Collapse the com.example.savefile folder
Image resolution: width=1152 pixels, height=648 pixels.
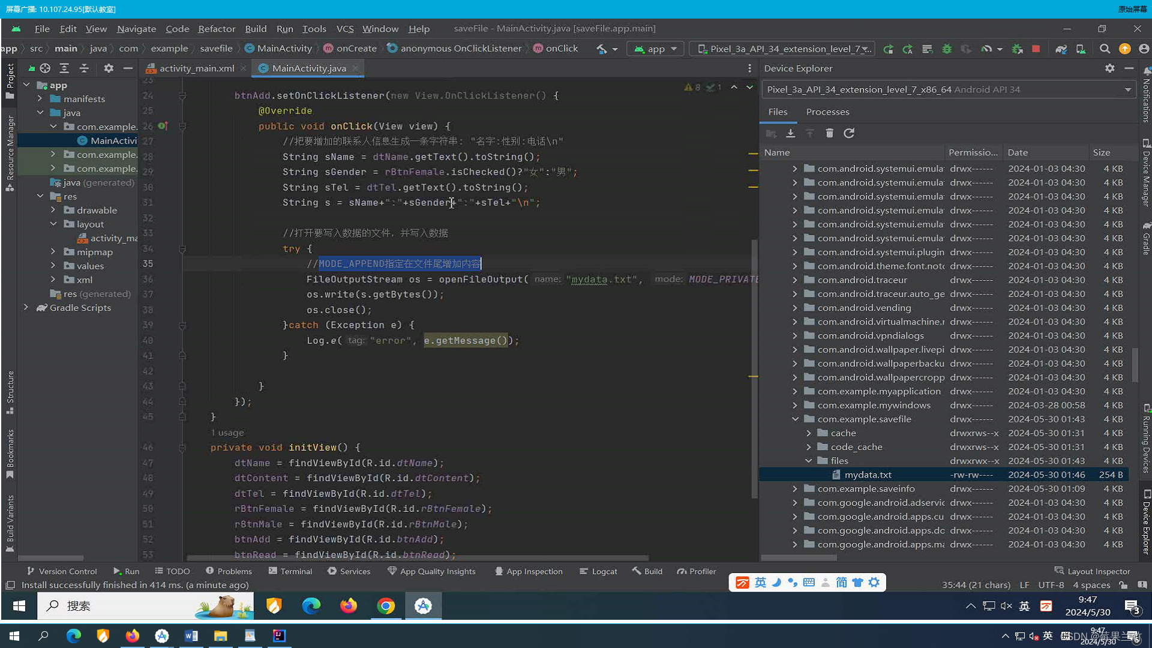click(x=795, y=419)
